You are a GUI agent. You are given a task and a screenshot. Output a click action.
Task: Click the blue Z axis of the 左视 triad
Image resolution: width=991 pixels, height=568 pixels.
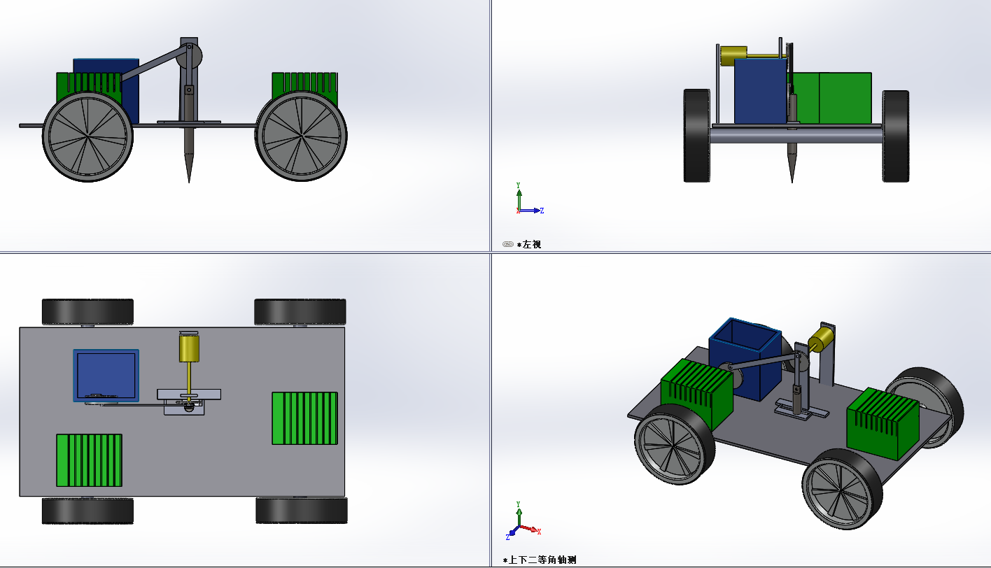[x=530, y=210]
